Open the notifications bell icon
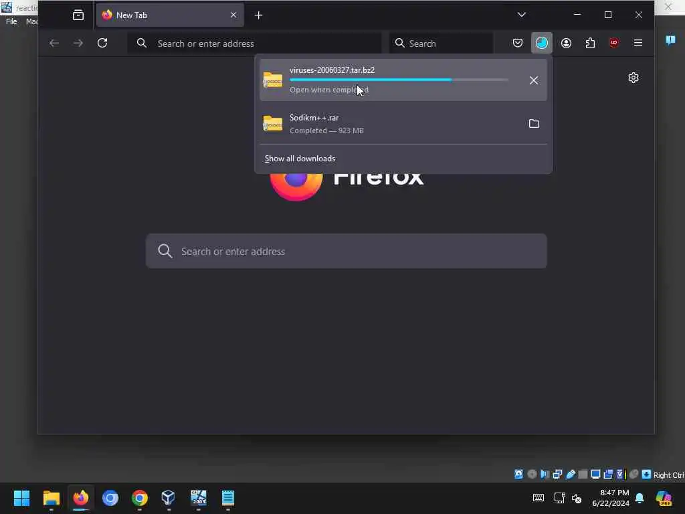 640,498
